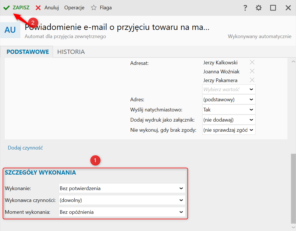Open the Operacje menu
This screenshot has height=231, width=296.
click(74, 8)
